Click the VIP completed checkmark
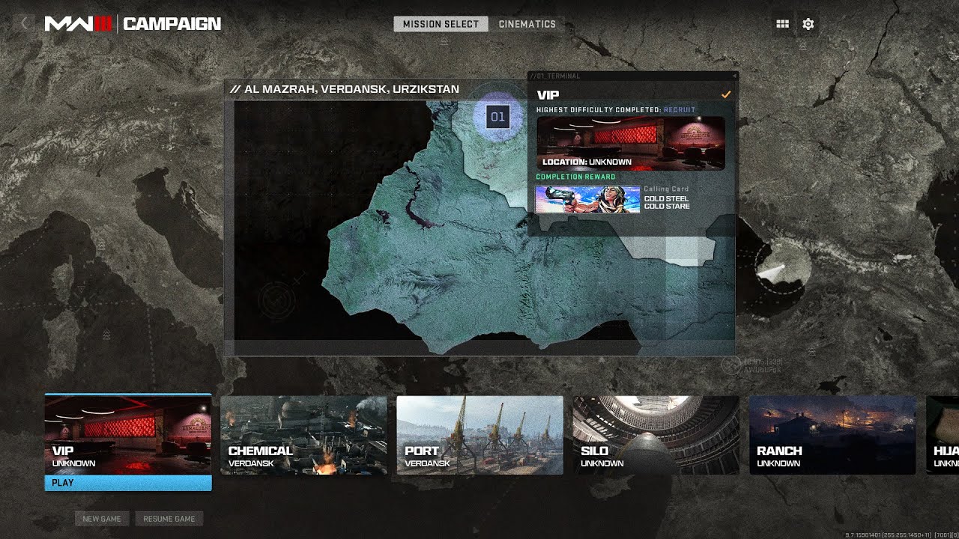 click(726, 95)
